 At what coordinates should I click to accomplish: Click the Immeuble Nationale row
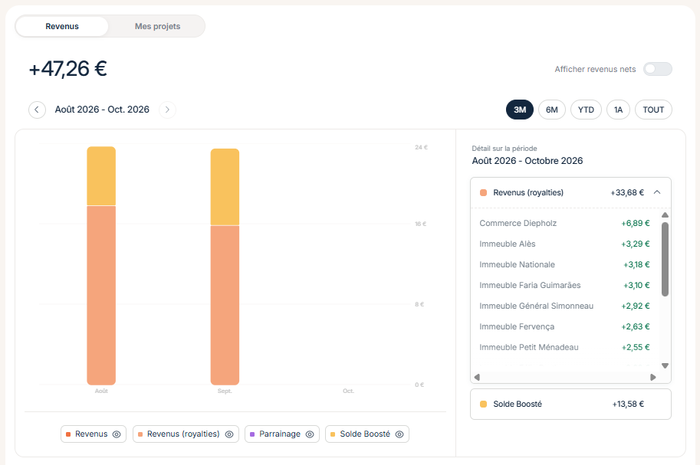(x=564, y=264)
